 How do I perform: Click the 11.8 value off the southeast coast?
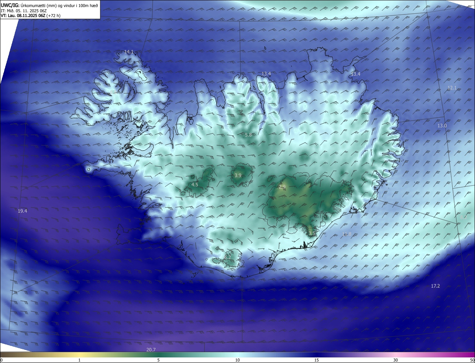coord(347,234)
